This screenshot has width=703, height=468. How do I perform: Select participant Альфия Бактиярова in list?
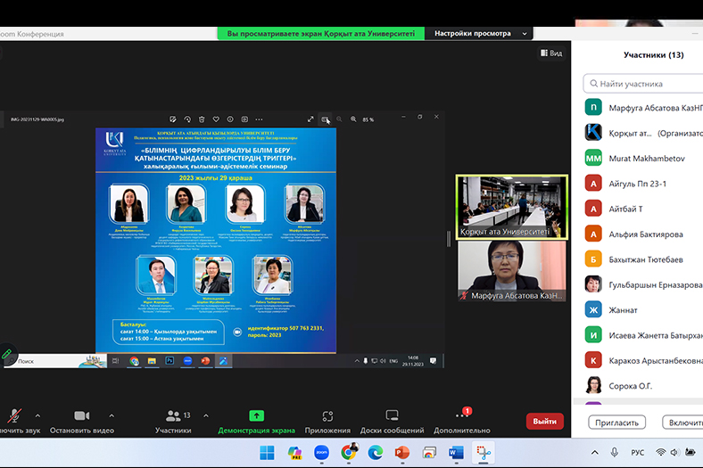point(646,234)
